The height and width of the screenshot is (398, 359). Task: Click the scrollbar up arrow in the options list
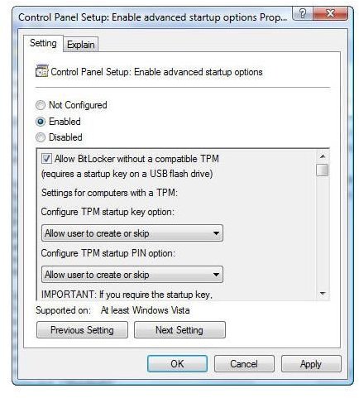point(323,156)
